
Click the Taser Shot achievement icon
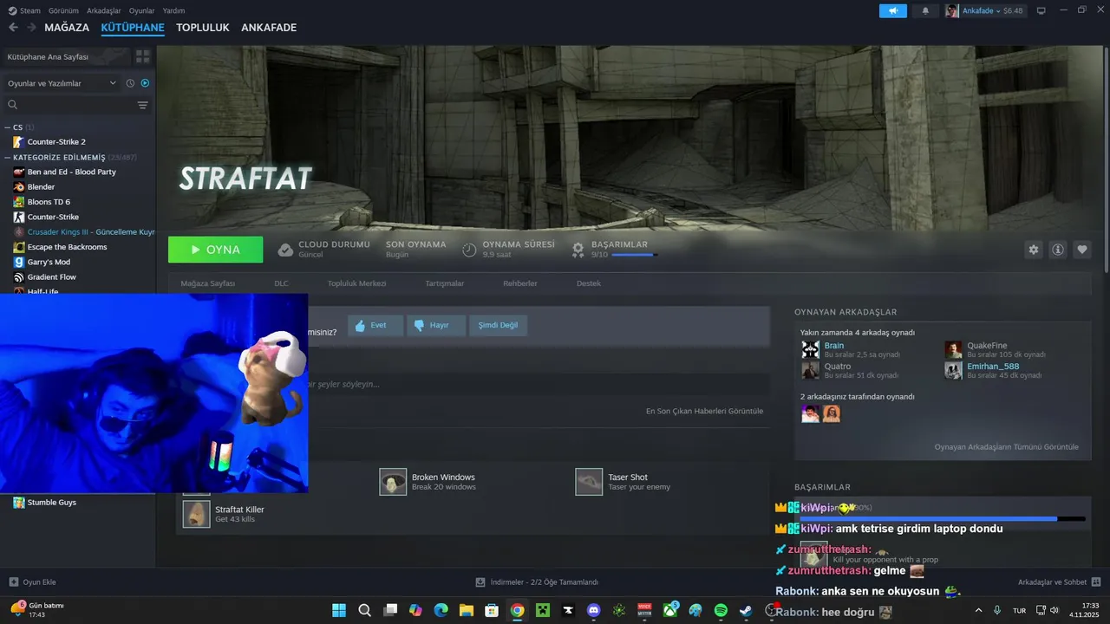589,482
